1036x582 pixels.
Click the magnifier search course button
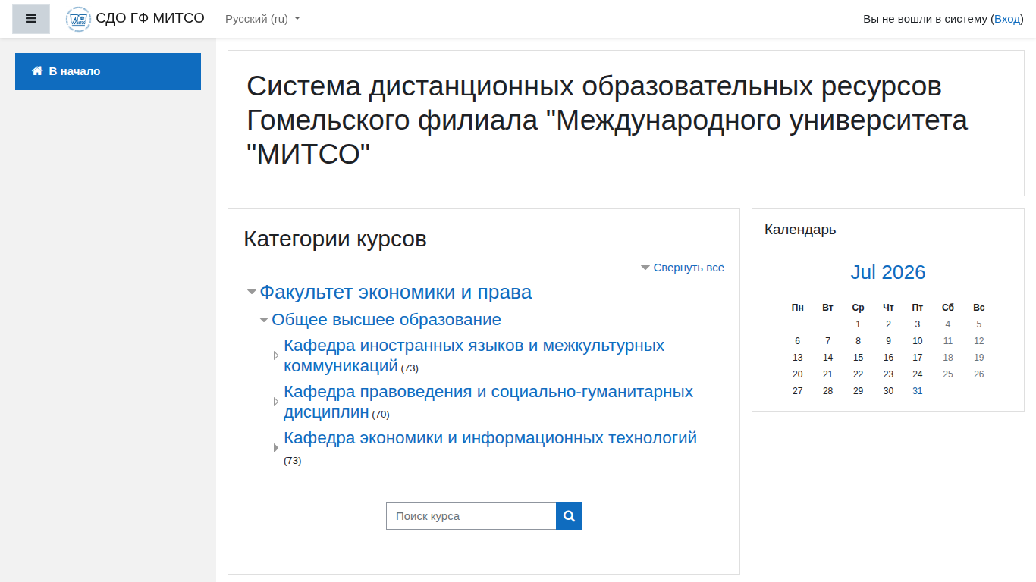coord(569,516)
